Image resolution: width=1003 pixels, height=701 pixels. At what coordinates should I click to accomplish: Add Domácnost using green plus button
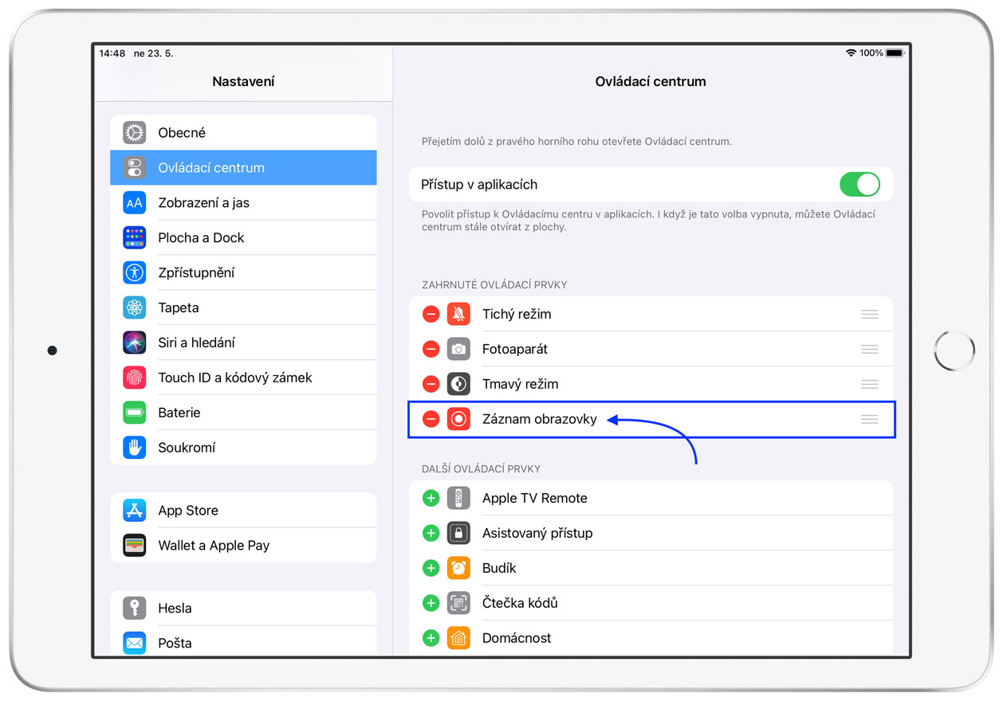point(431,638)
